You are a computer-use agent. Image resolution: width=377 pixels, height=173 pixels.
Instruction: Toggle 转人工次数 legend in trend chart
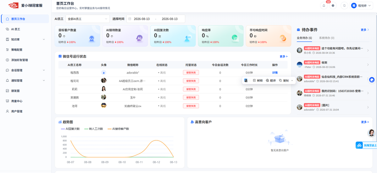point(94,129)
